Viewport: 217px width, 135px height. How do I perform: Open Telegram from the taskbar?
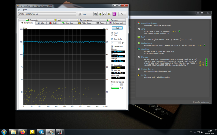click(41, 132)
